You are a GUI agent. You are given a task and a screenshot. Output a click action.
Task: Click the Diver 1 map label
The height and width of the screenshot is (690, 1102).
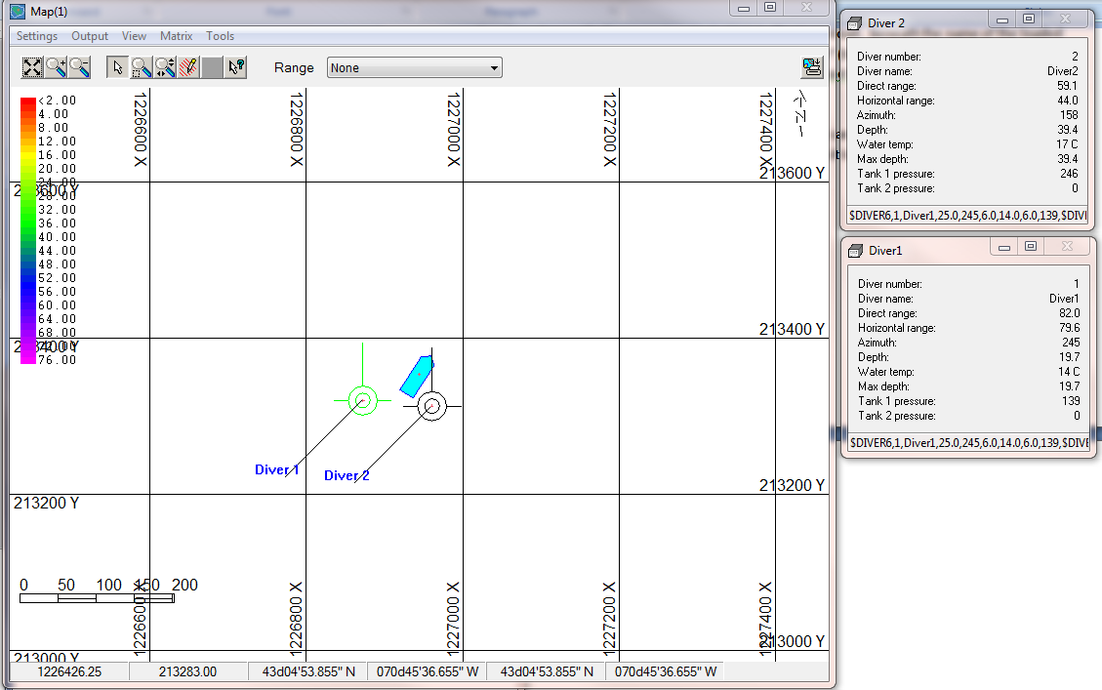coord(277,470)
